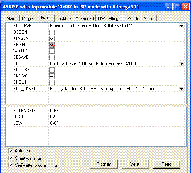Uncheck the JTAGEN fuse

(x=52, y=38)
